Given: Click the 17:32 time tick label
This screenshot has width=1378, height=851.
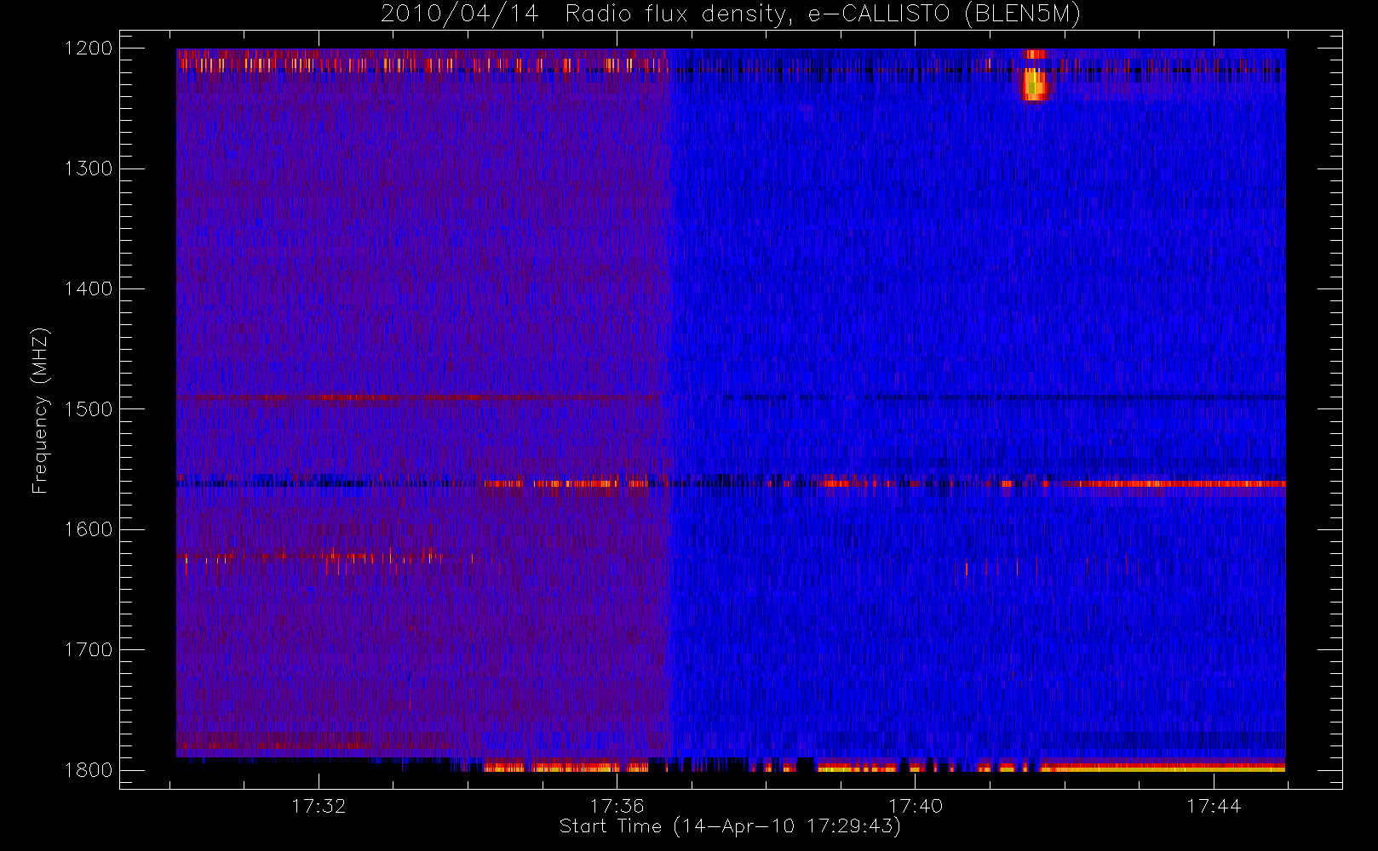Looking at the screenshot, I should [x=319, y=806].
